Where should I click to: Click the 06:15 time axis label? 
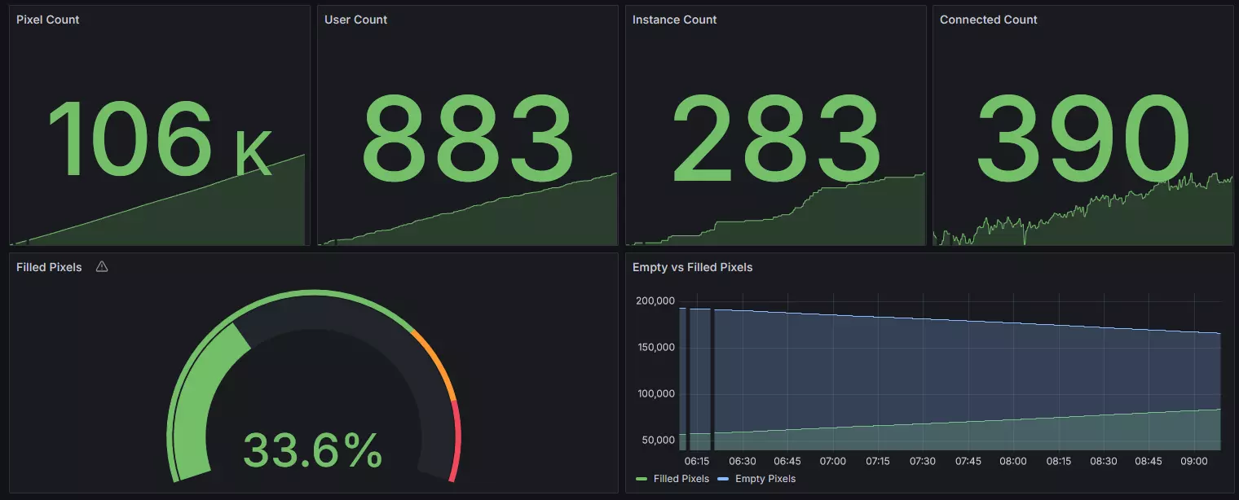[x=698, y=461]
